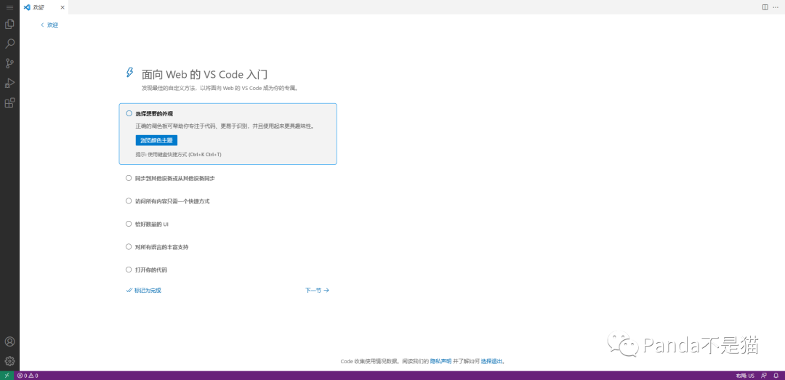Image resolution: width=785 pixels, height=380 pixels.
Task: Click the 标记为完成 link
Action: tap(144, 291)
